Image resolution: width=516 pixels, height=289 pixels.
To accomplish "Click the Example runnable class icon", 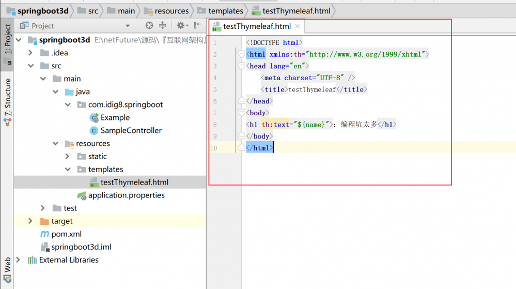I will 94,118.
